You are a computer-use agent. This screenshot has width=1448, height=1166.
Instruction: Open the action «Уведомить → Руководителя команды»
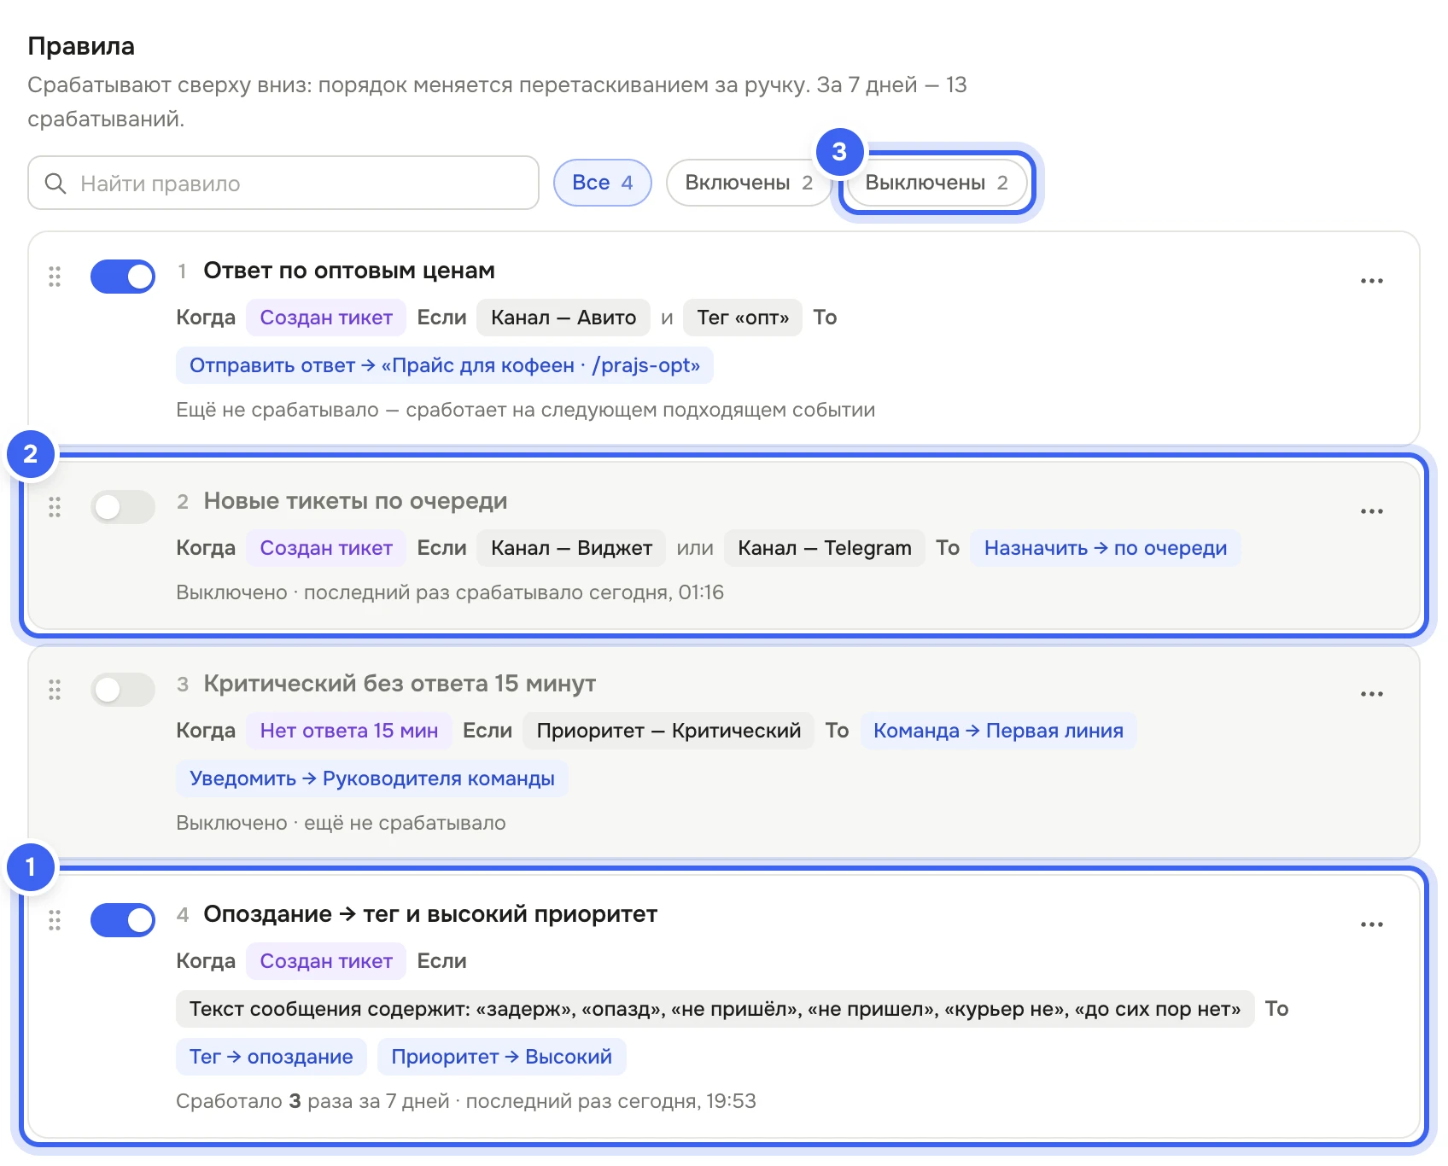tap(372, 778)
